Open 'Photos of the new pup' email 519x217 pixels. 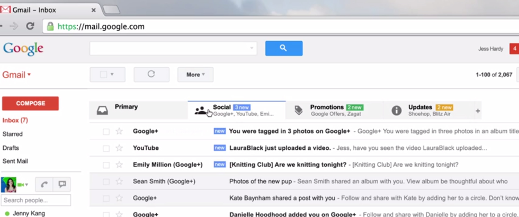point(261,181)
